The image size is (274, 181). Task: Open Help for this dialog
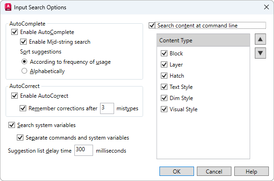tap(251, 171)
